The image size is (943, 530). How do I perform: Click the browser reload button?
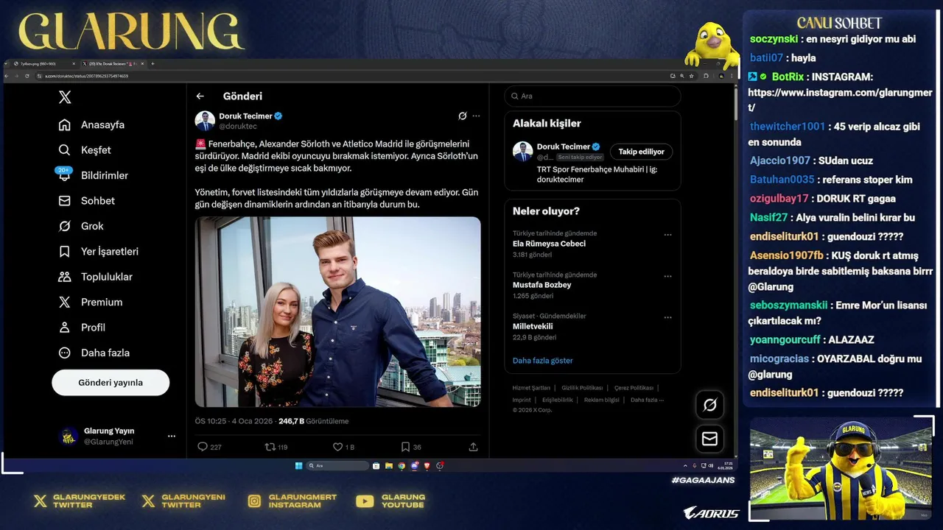pyautogui.click(x=27, y=76)
